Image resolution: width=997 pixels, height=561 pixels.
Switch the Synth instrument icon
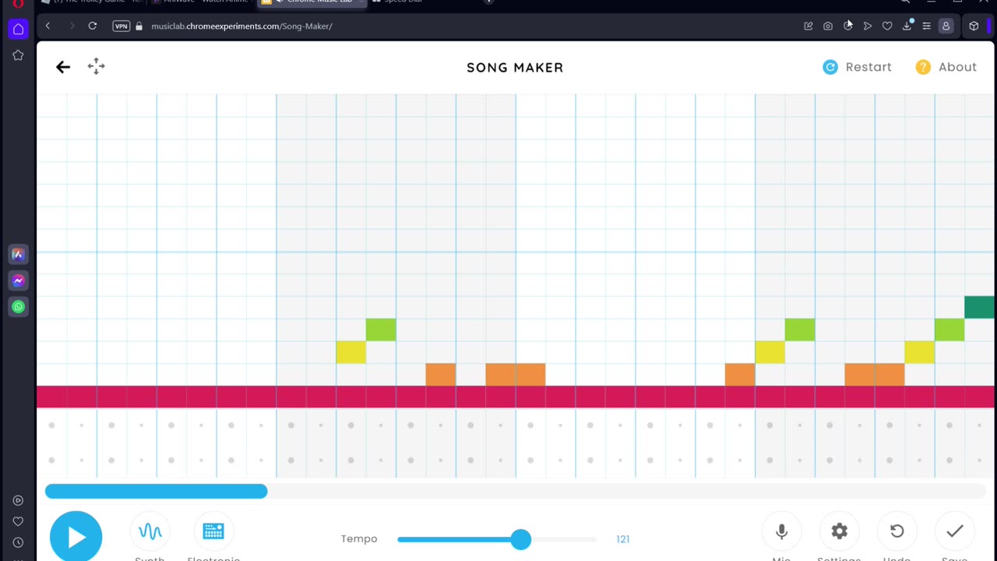pyautogui.click(x=150, y=531)
